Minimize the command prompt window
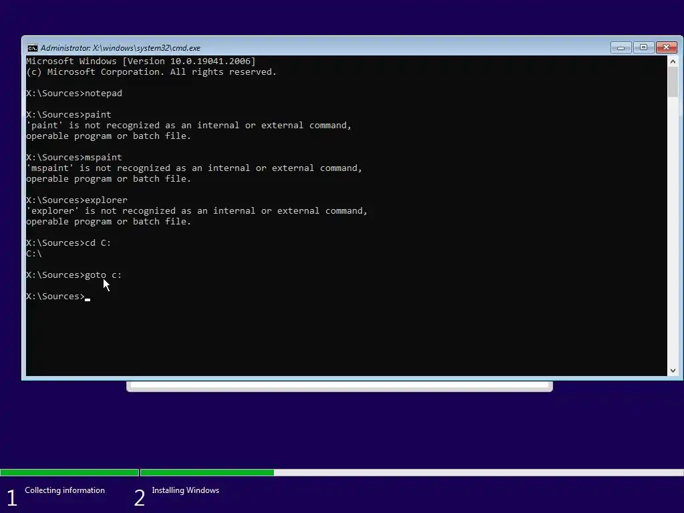The width and height of the screenshot is (684, 513). 621,47
